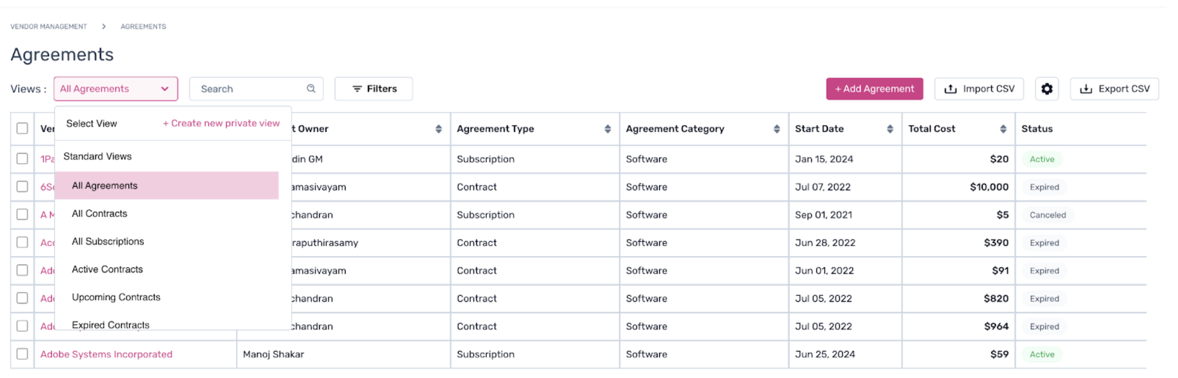
Task: Select All Agreements view option
Action: tap(167, 186)
